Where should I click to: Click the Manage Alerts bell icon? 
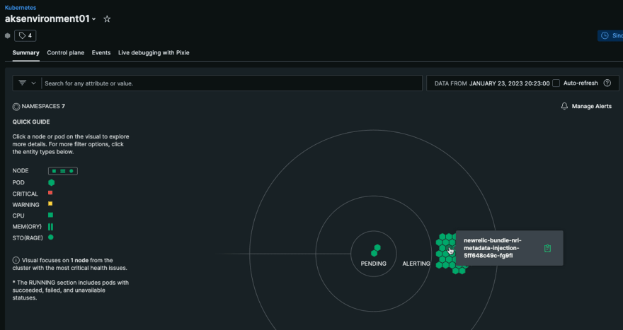pos(564,106)
